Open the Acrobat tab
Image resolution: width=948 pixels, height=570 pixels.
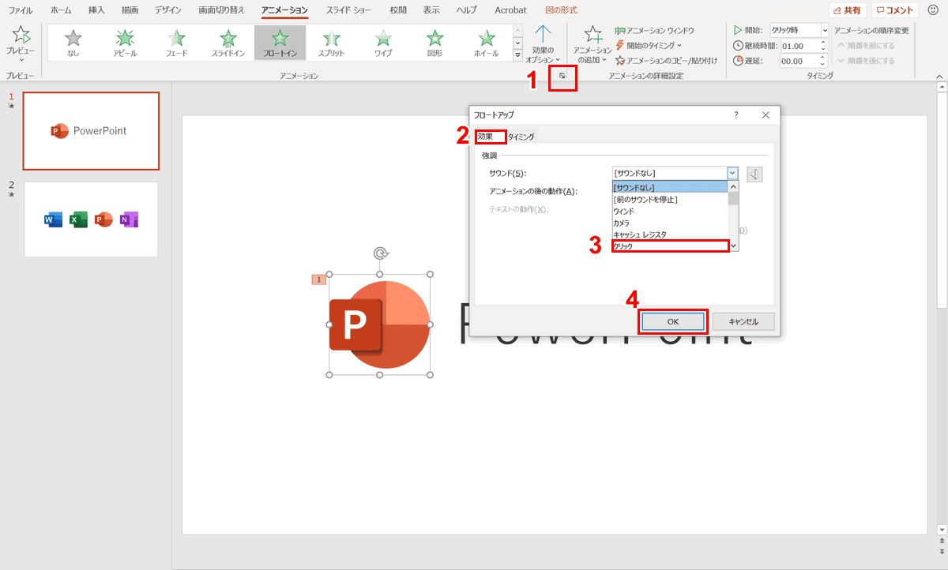pyautogui.click(x=510, y=10)
